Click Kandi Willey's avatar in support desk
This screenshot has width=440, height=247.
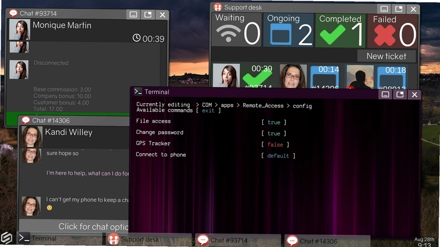click(293, 76)
